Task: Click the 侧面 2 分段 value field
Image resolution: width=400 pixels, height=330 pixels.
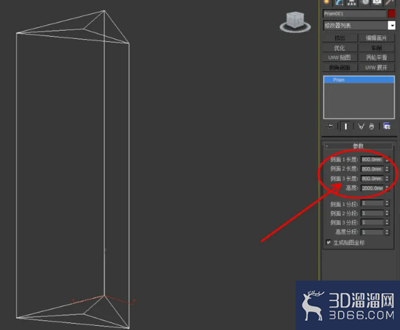Action: [x=372, y=213]
